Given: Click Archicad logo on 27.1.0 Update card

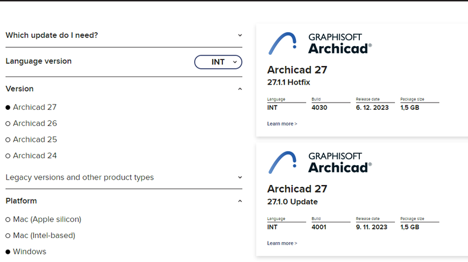Looking at the screenshot, I should pyautogui.click(x=319, y=162).
